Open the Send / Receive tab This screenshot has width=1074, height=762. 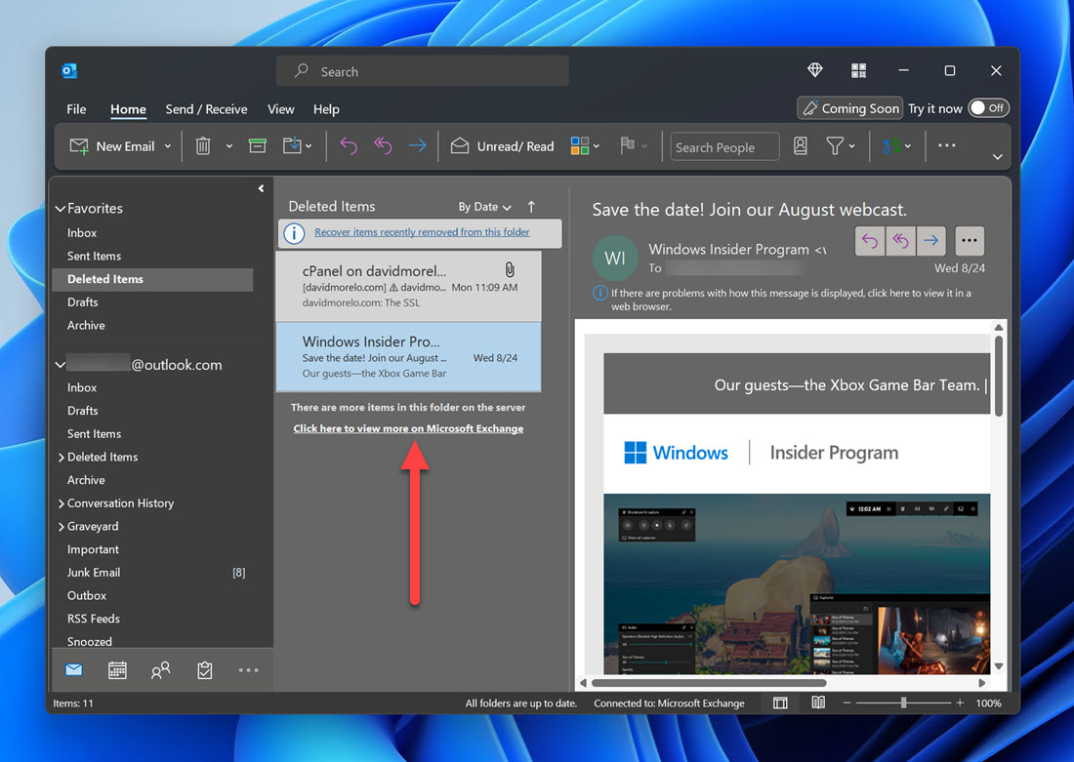(206, 109)
